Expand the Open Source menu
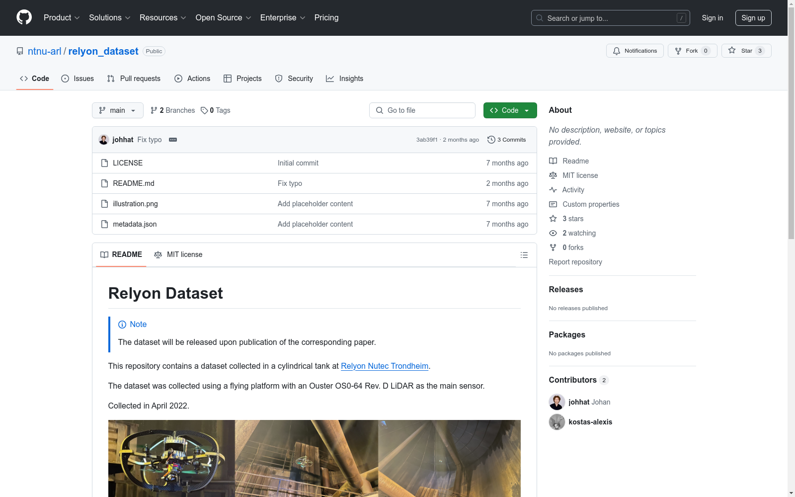The width and height of the screenshot is (795, 497). click(223, 18)
